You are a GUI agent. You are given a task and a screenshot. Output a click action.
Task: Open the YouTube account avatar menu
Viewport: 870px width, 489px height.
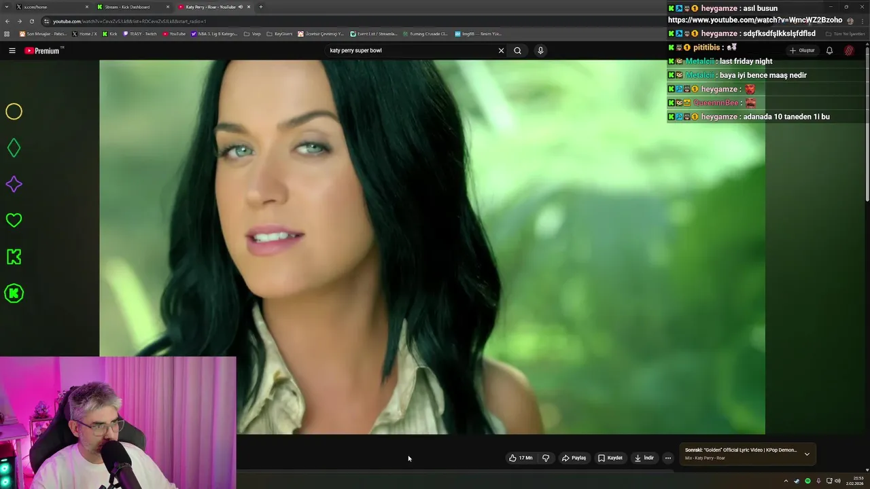[x=849, y=50]
